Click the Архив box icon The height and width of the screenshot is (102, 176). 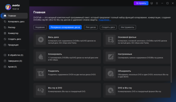click(5, 67)
